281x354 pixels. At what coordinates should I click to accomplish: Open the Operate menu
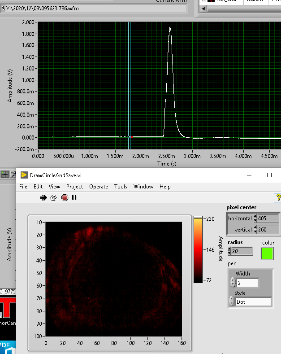(98, 187)
